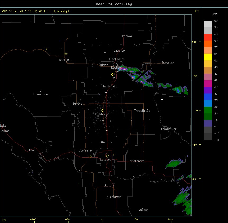Click the yellow diamond marker south of RedDeer
228x223 pixels.
[x=112, y=74]
